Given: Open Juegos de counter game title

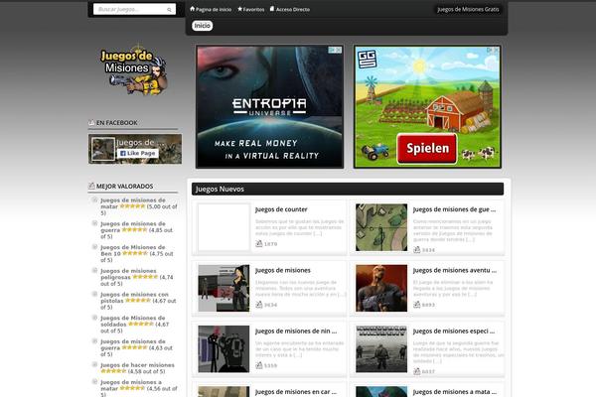Looking at the screenshot, I should click(281, 209).
